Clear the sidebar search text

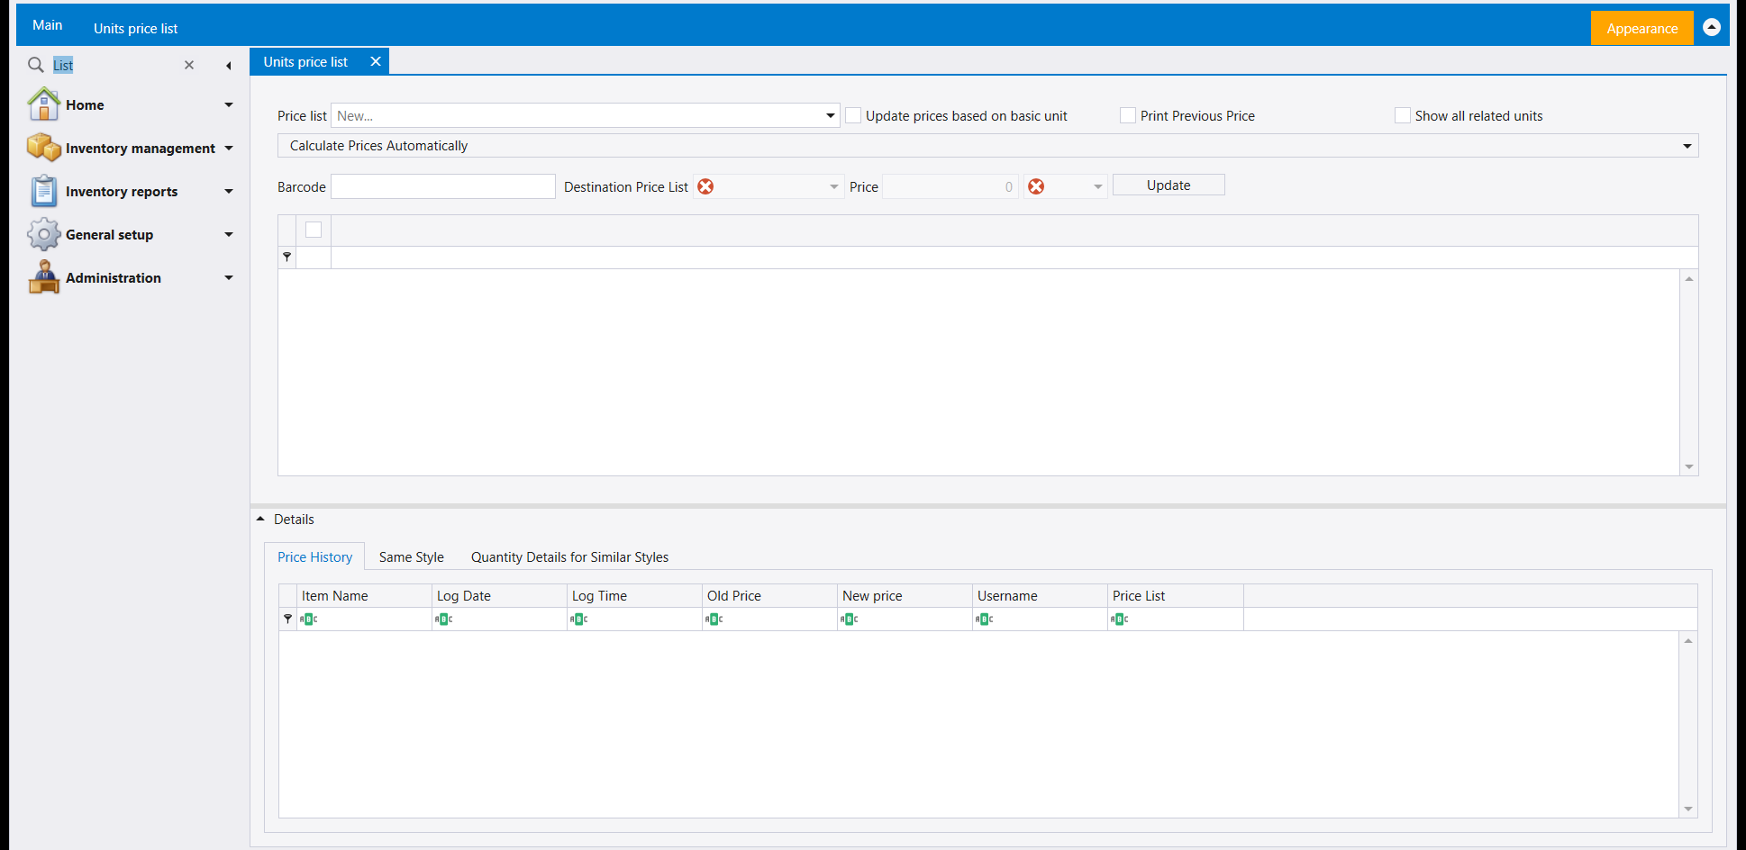pyautogui.click(x=189, y=65)
